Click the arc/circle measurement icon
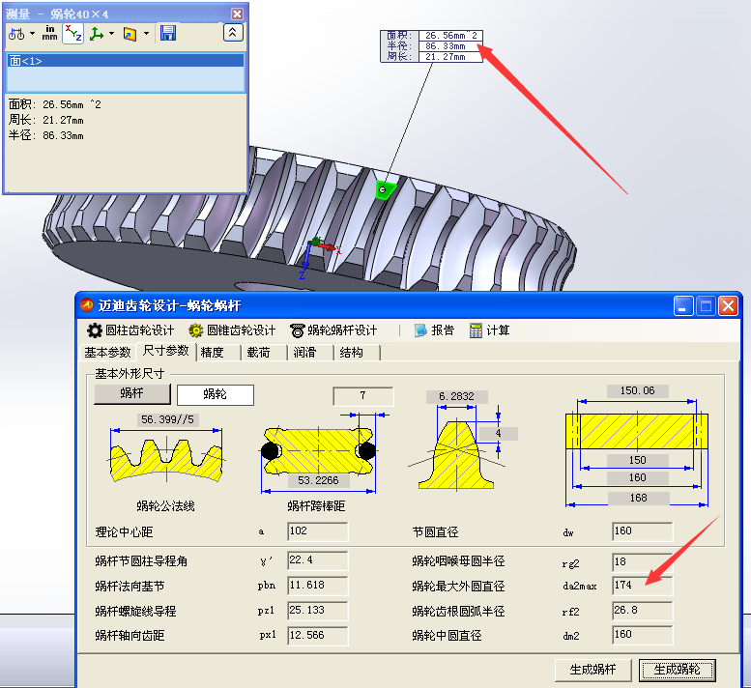The height and width of the screenshot is (688, 751). (16, 34)
